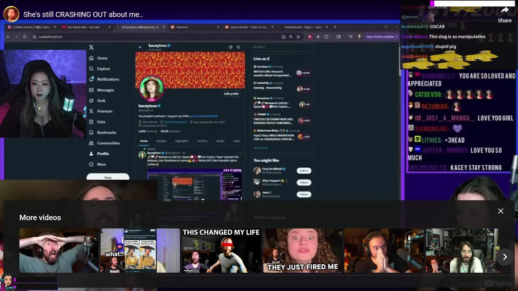Open the YouTube logo link in the player
The image size is (518, 291).
pos(499,284)
